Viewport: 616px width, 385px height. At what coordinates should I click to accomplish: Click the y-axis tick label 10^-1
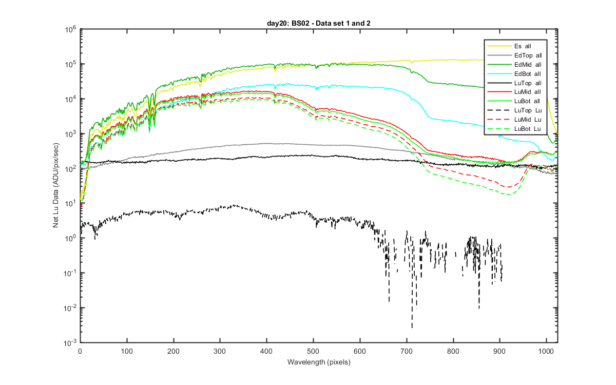70,272
